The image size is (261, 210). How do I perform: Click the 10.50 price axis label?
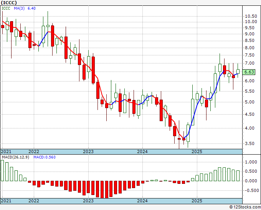pyautogui.click(x=251, y=16)
